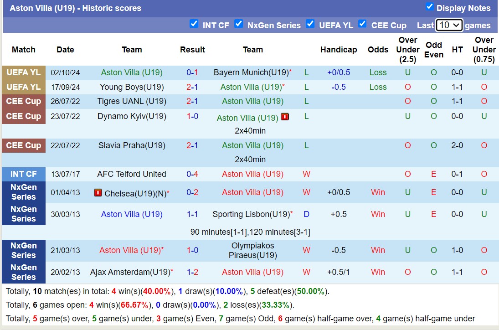Click the red info icon next to Aston Villa in Dynamo Kyiv match
499x330 pixels.
285,116
